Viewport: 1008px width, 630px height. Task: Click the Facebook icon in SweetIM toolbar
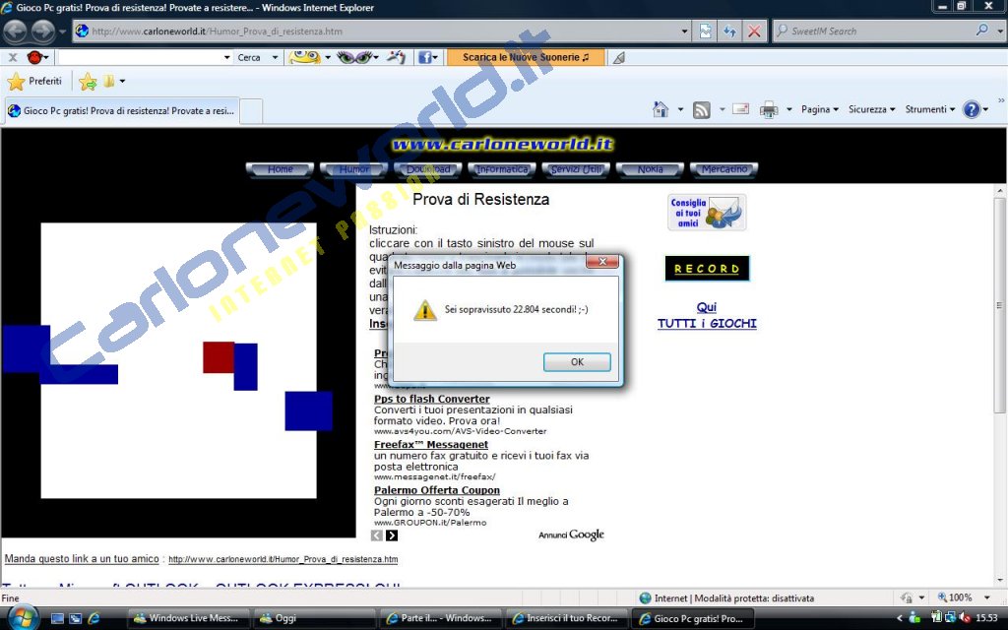point(424,57)
